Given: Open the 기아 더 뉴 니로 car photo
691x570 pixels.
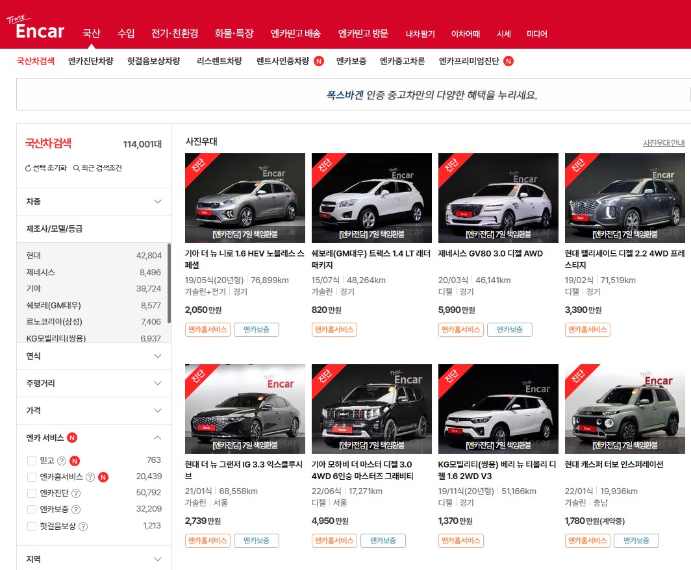Looking at the screenshot, I should 245,198.
